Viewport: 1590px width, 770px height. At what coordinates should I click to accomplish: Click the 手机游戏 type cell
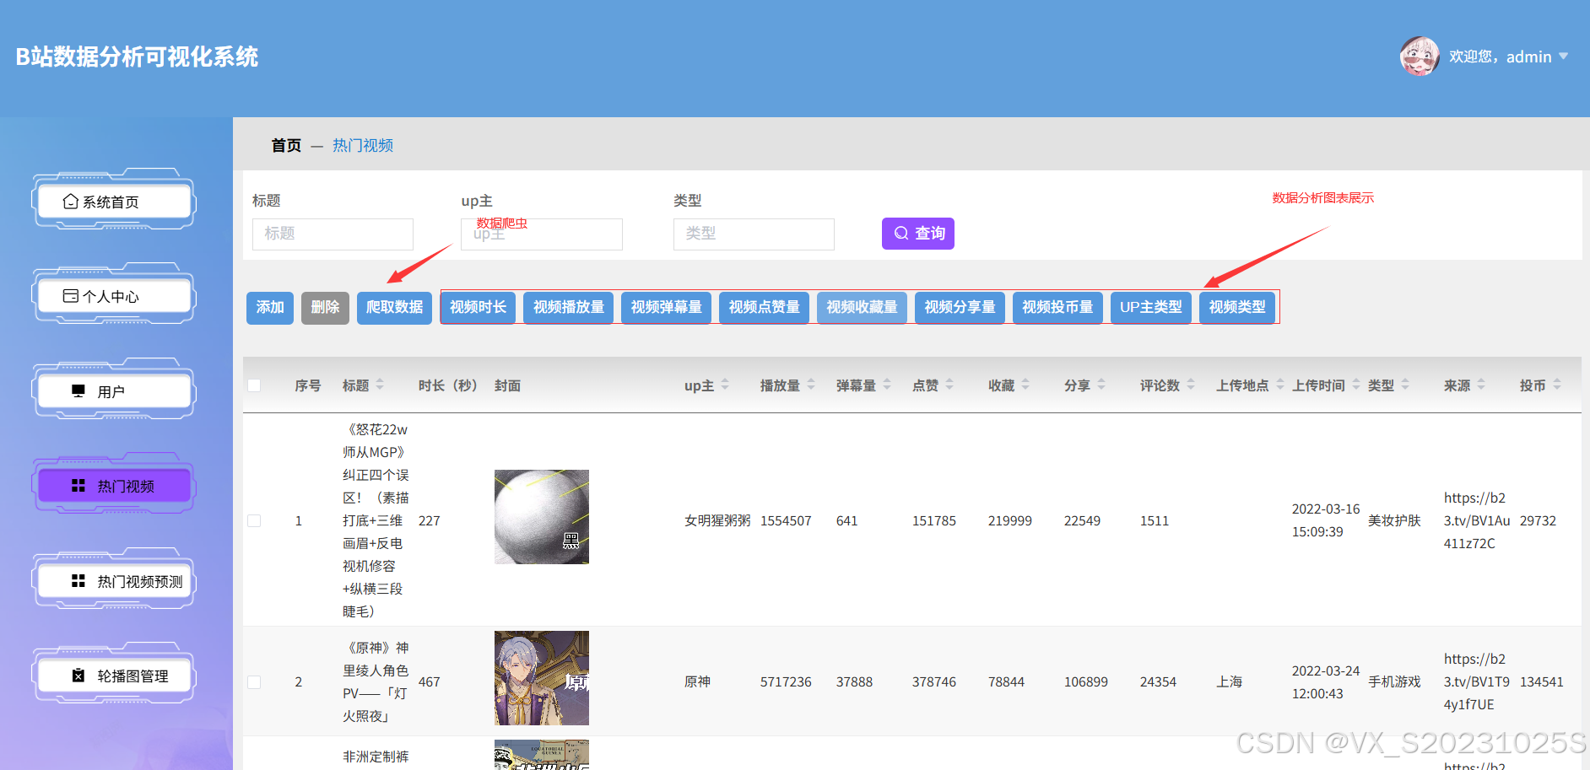click(1394, 682)
